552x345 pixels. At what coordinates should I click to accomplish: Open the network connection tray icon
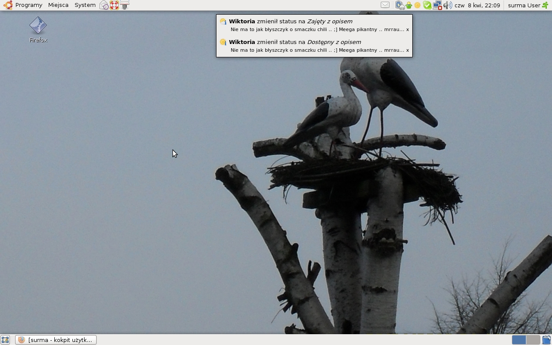click(x=437, y=5)
